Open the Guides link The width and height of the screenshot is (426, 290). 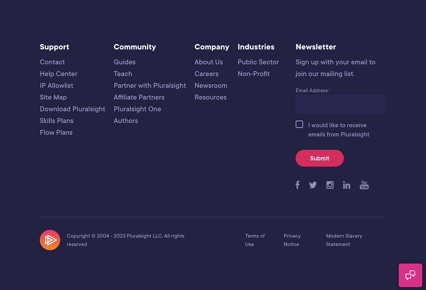[124, 62]
